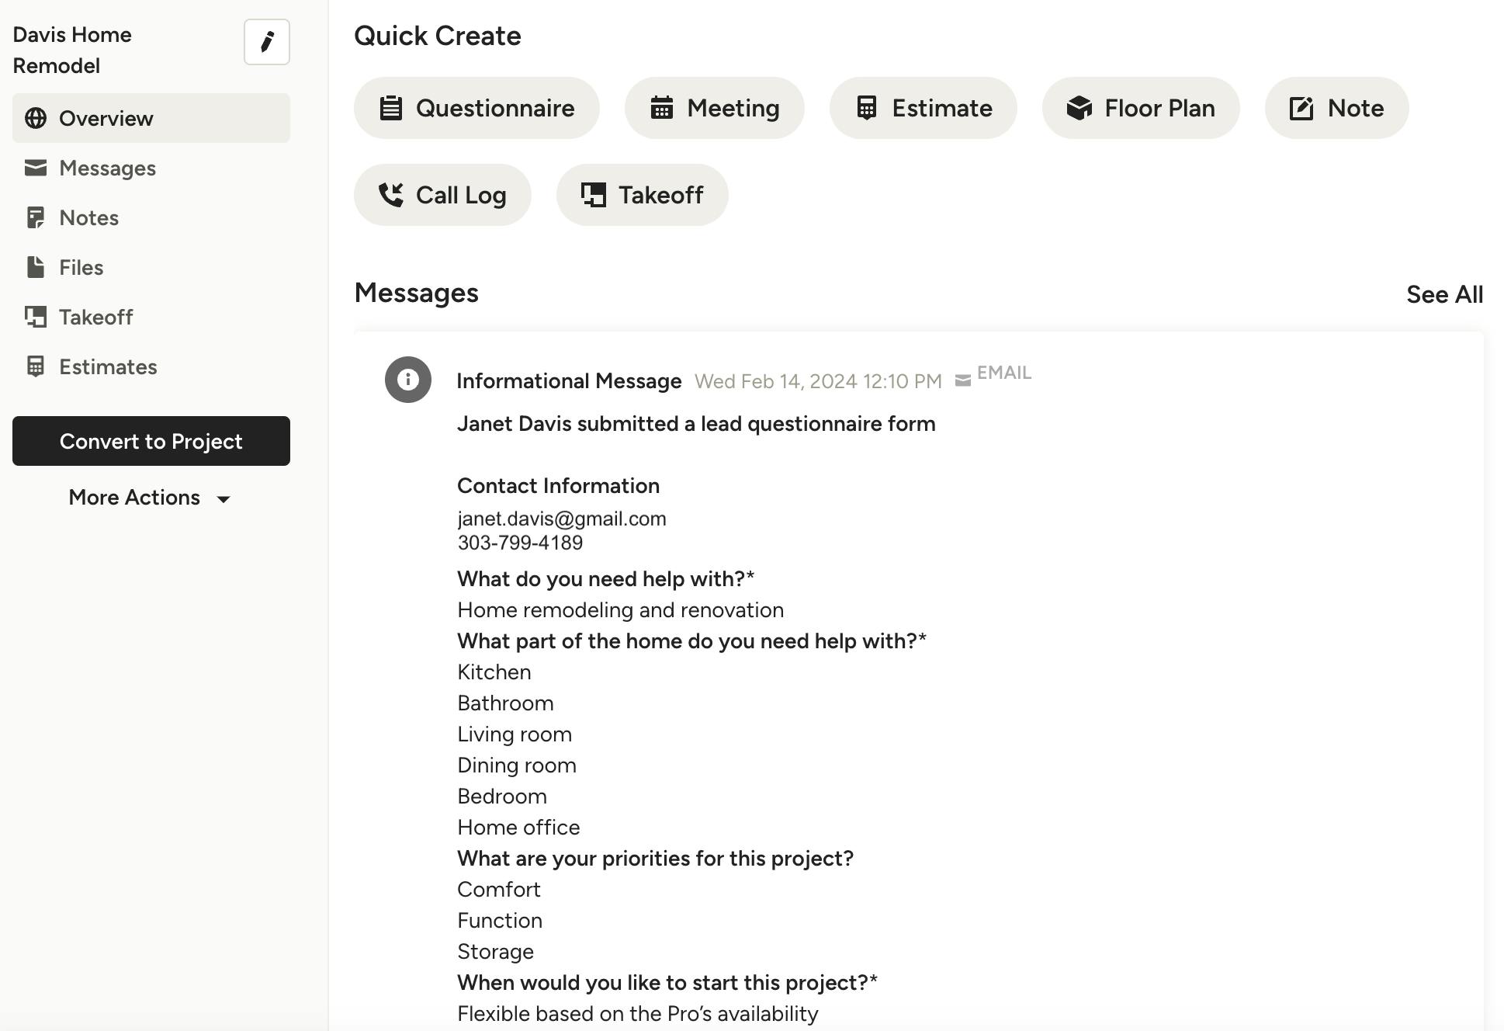
Task: Click the pencil icon to rename Davis Home Remodel
Action: click(x=266, y=43)
